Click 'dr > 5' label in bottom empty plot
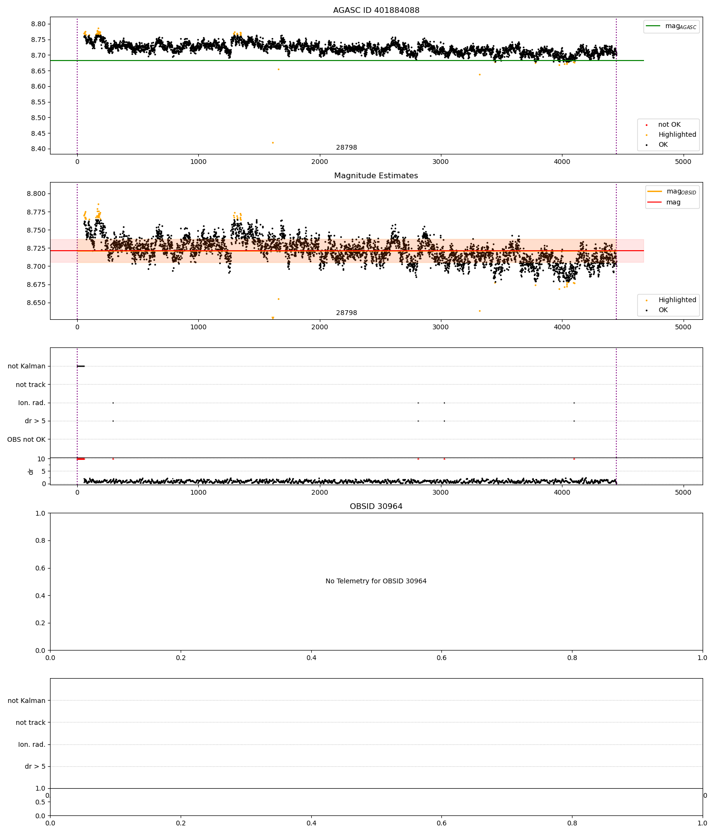Screen dimensions: 715x834 (x=35, y=767)
